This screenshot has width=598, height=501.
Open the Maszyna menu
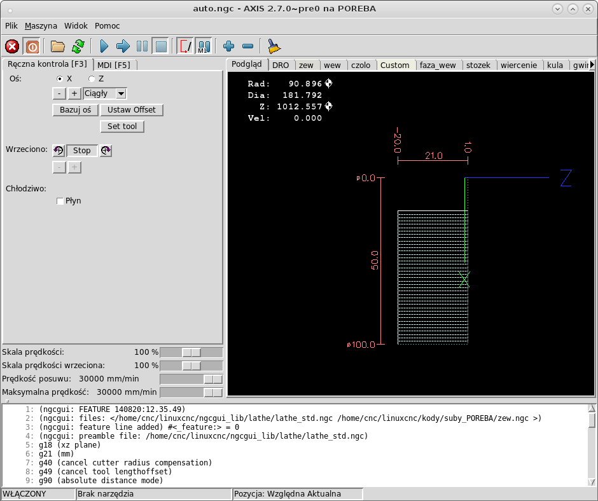(41, 26)
